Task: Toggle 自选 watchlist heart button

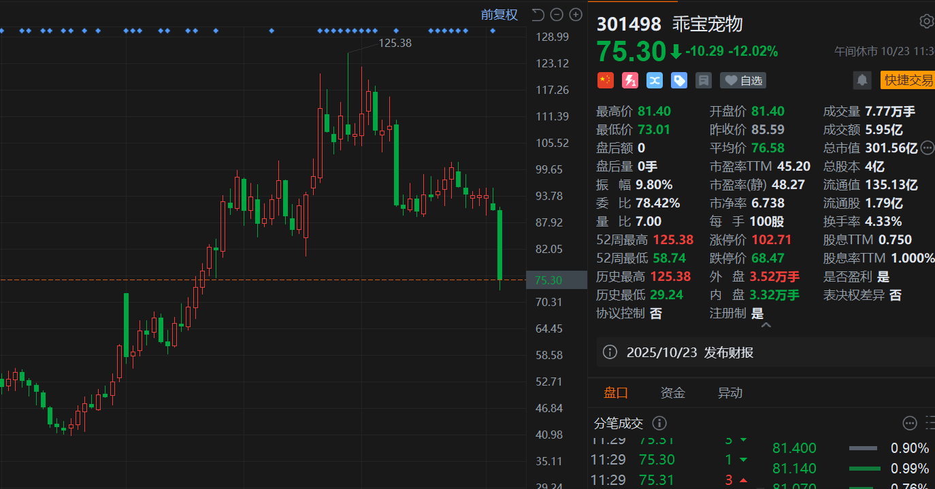Action: [743, 80]
